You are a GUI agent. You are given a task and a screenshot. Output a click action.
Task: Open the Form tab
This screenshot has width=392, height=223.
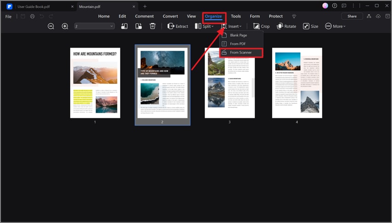(255, 16)
